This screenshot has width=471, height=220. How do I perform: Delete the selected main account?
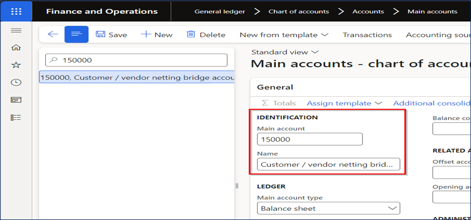click(206, 35)
